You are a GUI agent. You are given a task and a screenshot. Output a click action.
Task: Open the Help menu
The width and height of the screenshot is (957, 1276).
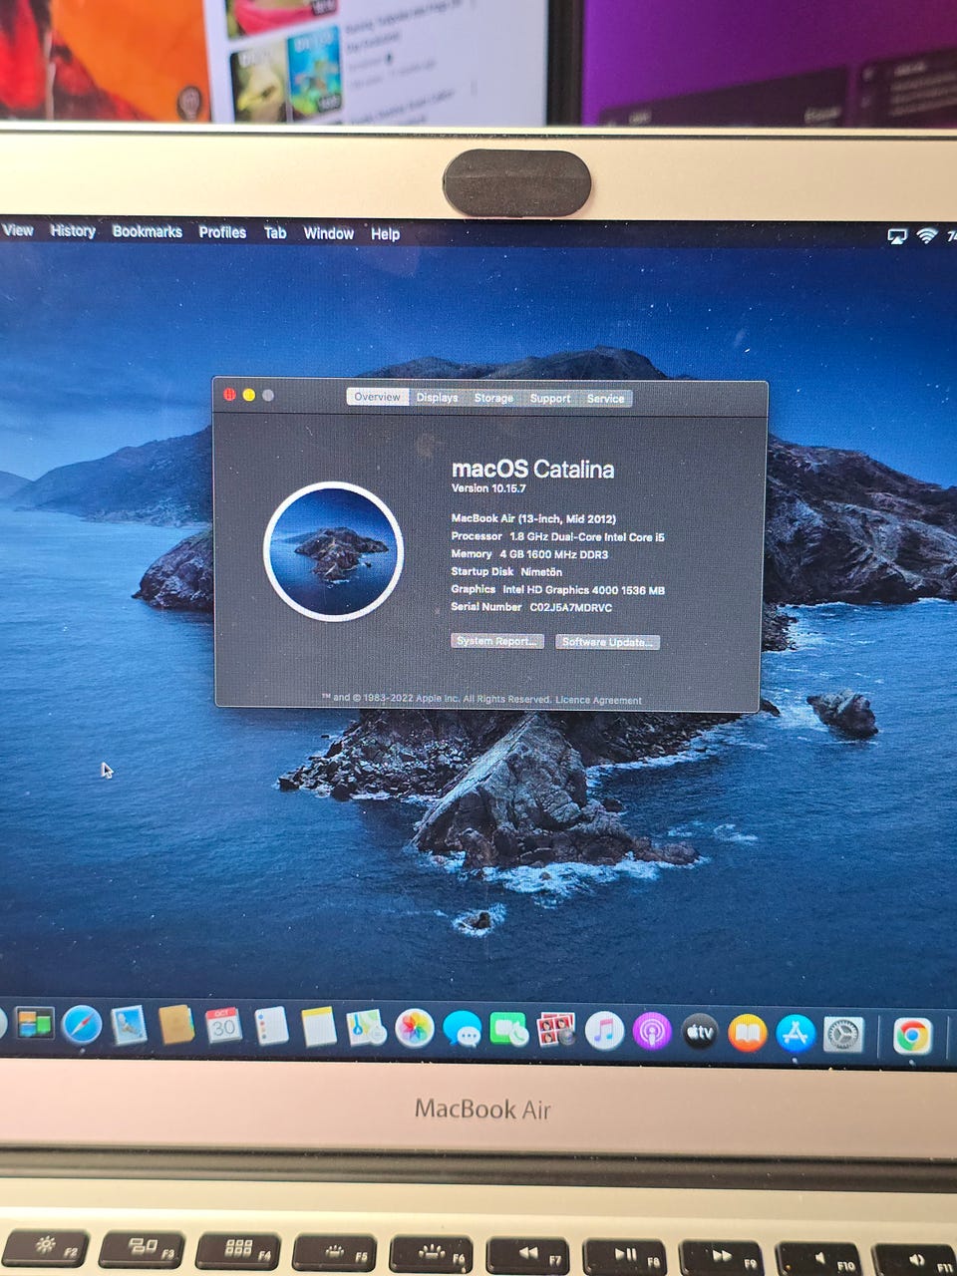click(x=386, y=234)
